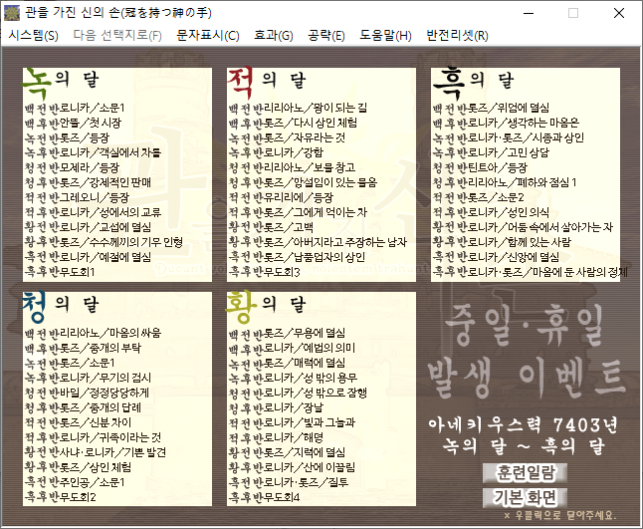643x529 pixels.
Task: Select 황전반 로니카/어둠 속에서 살아가는 자
Action: [x=524, y=227]
